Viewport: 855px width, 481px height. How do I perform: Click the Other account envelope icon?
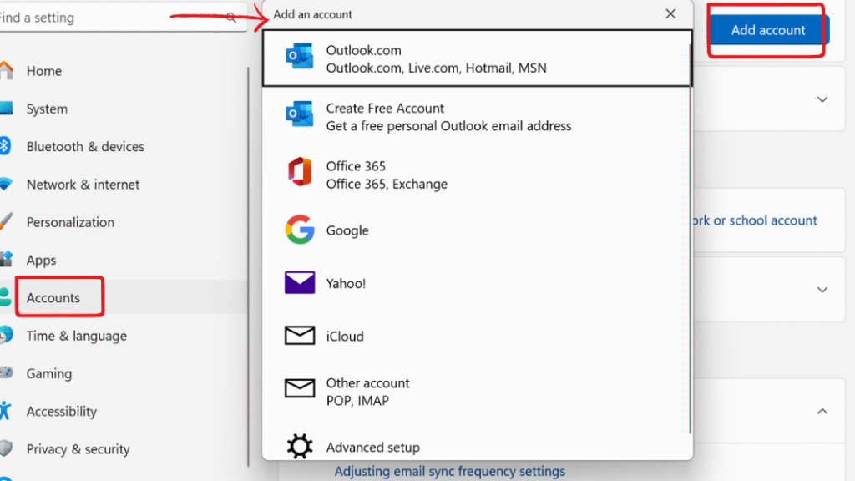[300, 388]
